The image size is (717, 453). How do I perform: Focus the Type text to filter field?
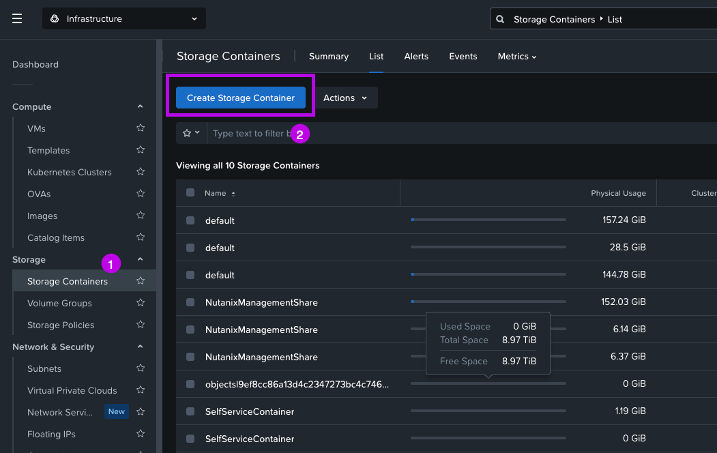(462, 133)
